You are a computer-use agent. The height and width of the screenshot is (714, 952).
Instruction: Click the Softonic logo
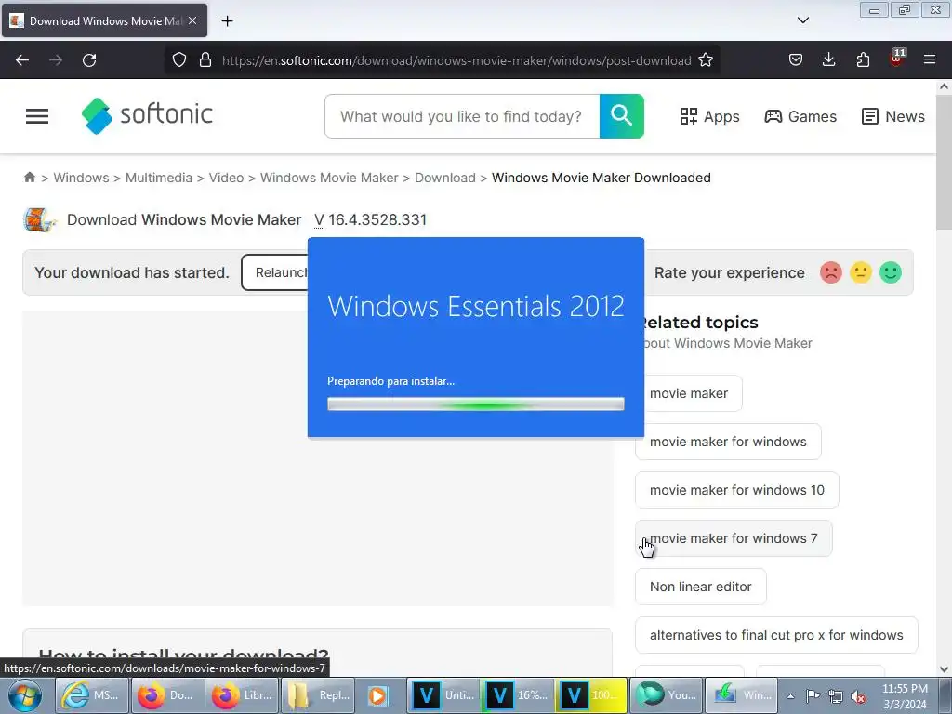pos(147,115)
